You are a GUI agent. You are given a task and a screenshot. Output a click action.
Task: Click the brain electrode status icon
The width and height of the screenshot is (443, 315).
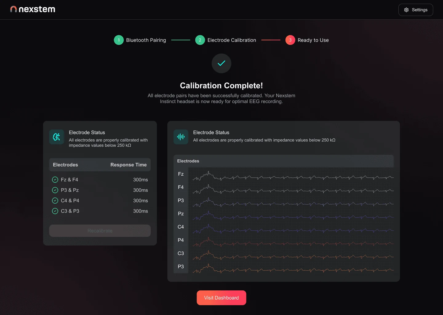click(57, 137)
